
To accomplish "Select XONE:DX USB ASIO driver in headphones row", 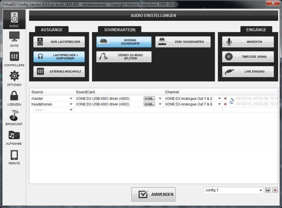I will tap(103, 104).
